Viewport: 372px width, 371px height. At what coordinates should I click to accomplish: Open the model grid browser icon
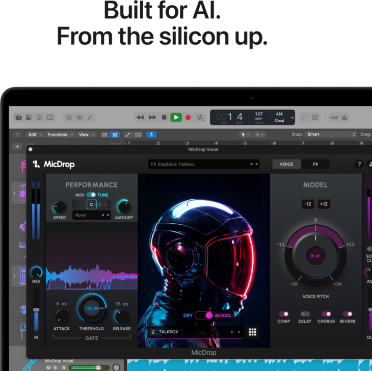click(252, 332)
